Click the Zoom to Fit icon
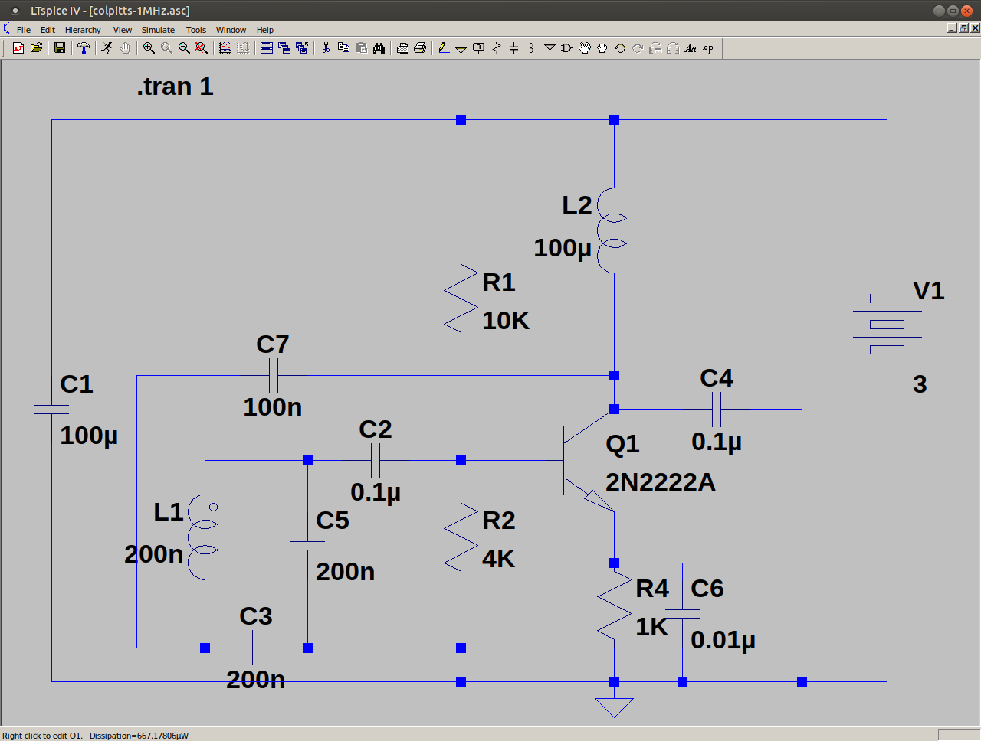 (x=202, y=47)
